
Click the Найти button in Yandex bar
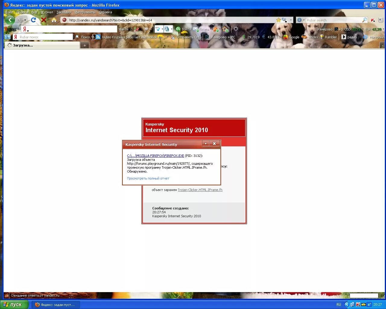(124, 29)
